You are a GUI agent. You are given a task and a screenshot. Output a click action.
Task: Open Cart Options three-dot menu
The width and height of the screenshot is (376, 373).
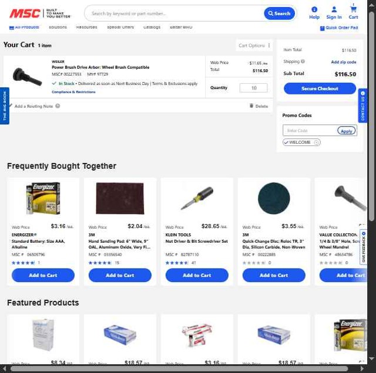click(x=269, y=46)
